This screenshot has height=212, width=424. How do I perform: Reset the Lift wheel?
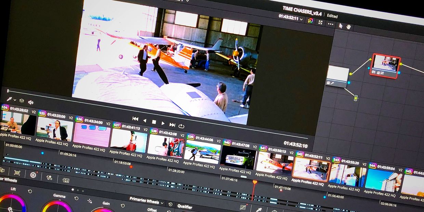30,191
